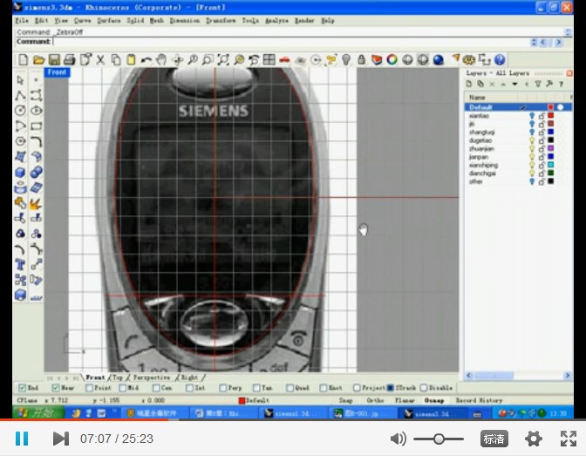Enable the Point osnap checkbox

point(89,388)
